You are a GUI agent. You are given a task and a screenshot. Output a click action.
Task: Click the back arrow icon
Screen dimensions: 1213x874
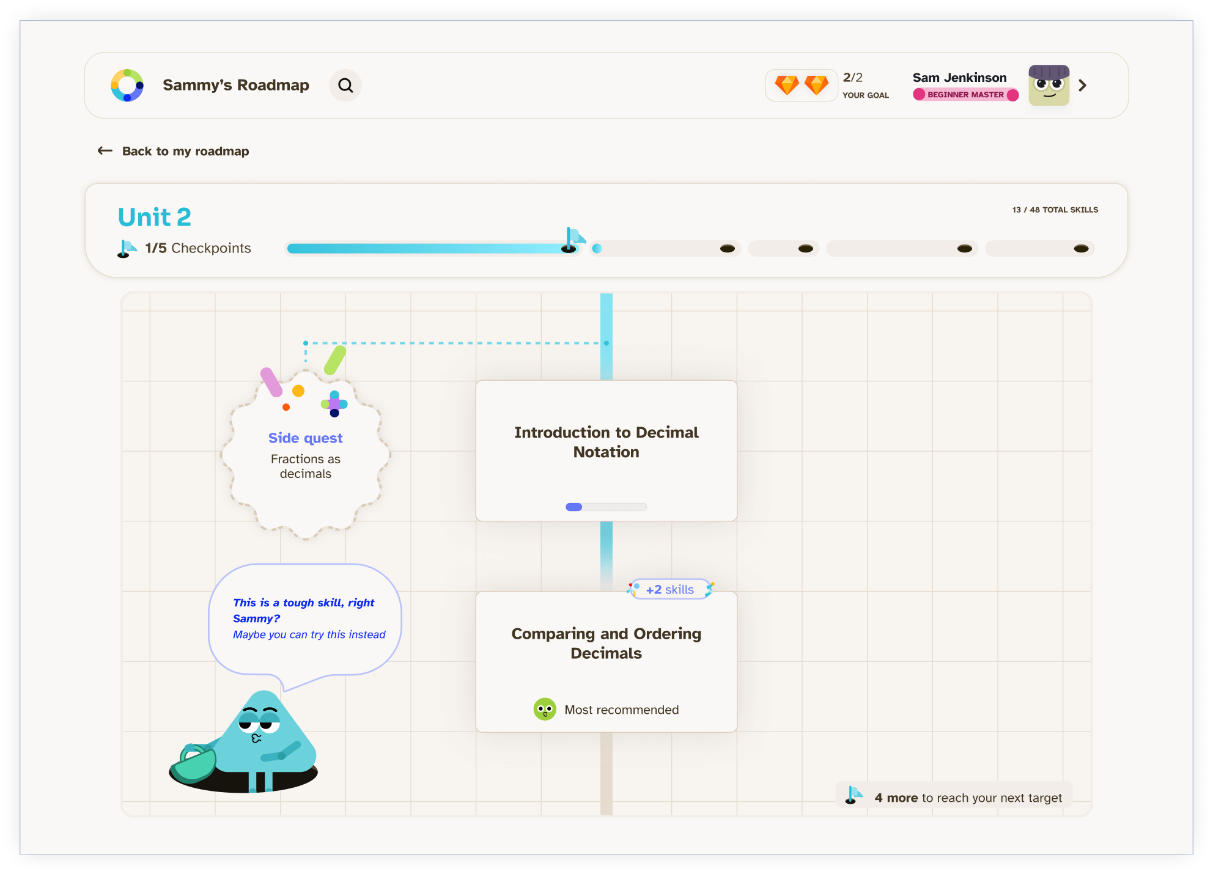[105, 151]
